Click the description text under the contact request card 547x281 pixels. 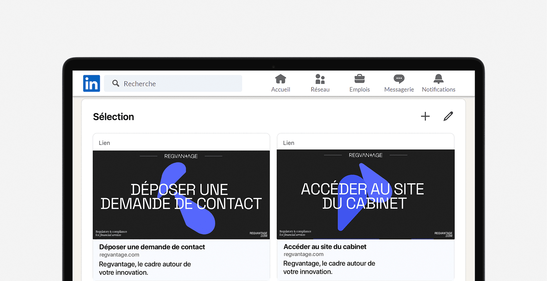click(145, 268)
